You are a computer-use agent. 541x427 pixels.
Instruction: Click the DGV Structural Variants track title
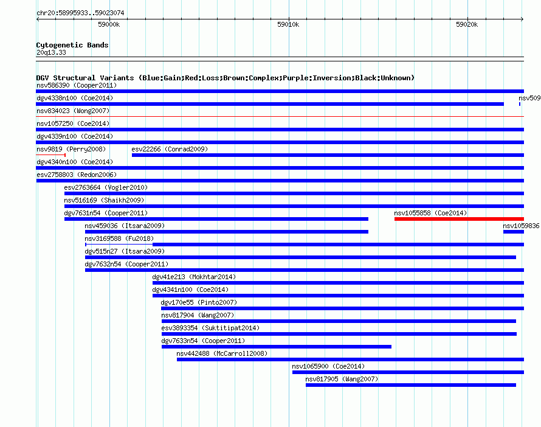(x=226, y=78)
